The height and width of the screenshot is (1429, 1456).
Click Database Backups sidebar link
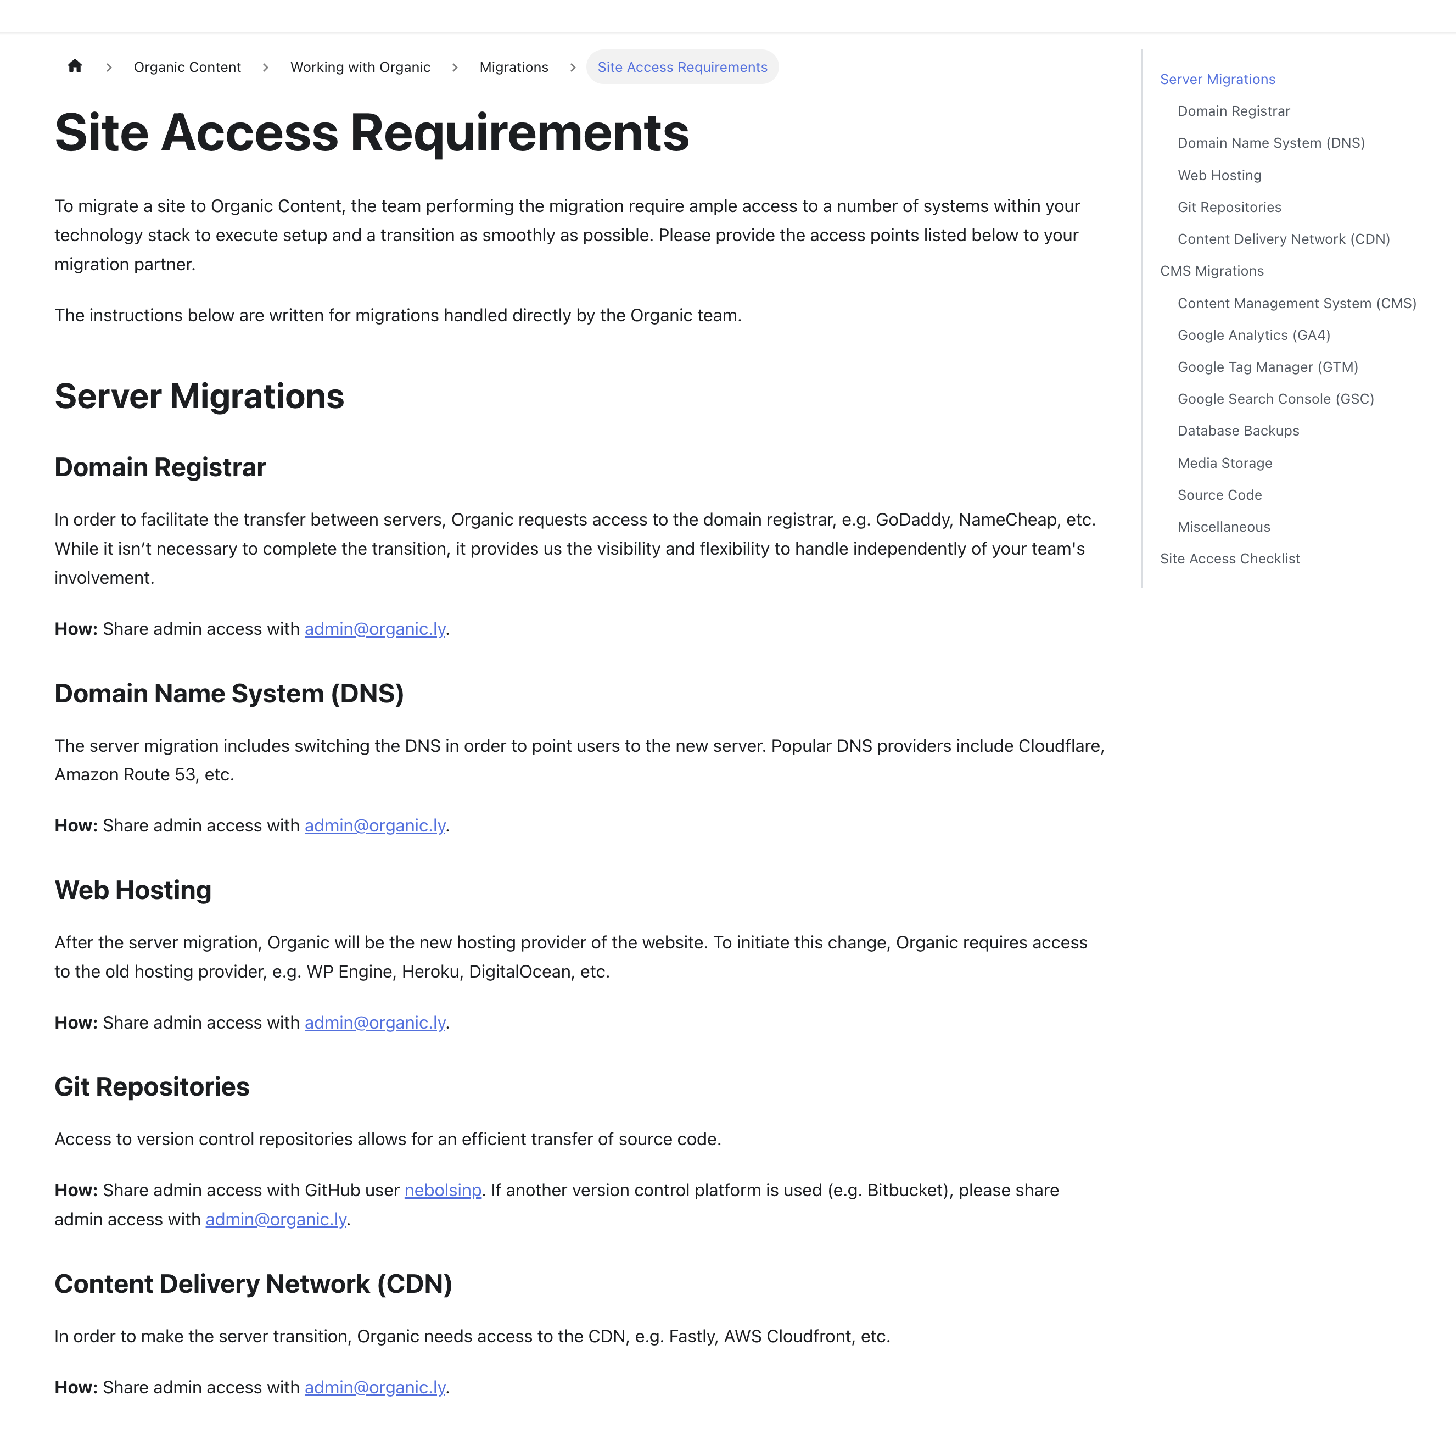click(1239, 431)
